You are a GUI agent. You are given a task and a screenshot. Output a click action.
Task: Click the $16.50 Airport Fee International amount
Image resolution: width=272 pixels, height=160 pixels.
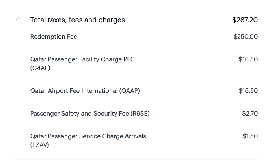248,91
